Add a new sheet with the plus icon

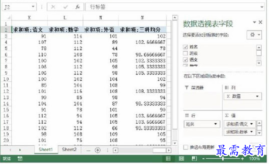(98, 150)
